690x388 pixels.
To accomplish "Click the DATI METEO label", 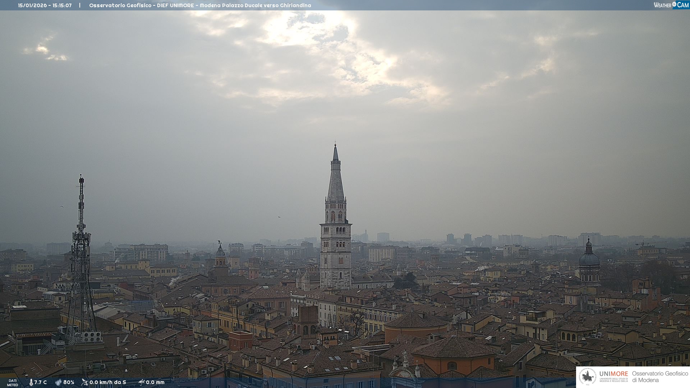I will (x=13, y=383).
